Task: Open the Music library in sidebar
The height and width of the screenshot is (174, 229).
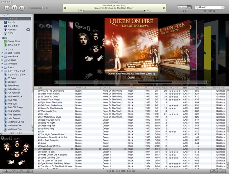Action: click(x=15, y=19)
